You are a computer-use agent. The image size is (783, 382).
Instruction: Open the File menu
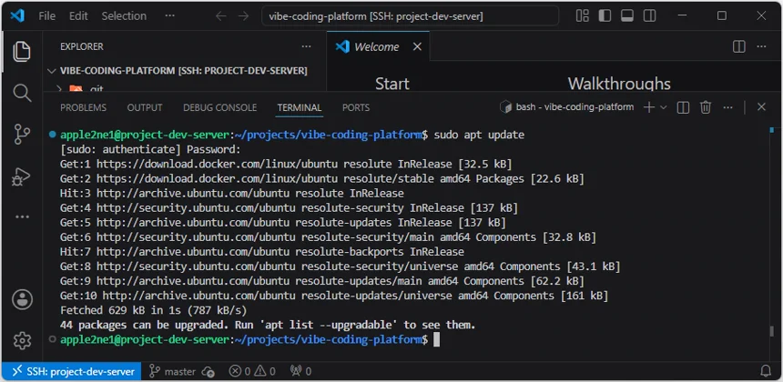pyautogui.click(x=47, y=16)
